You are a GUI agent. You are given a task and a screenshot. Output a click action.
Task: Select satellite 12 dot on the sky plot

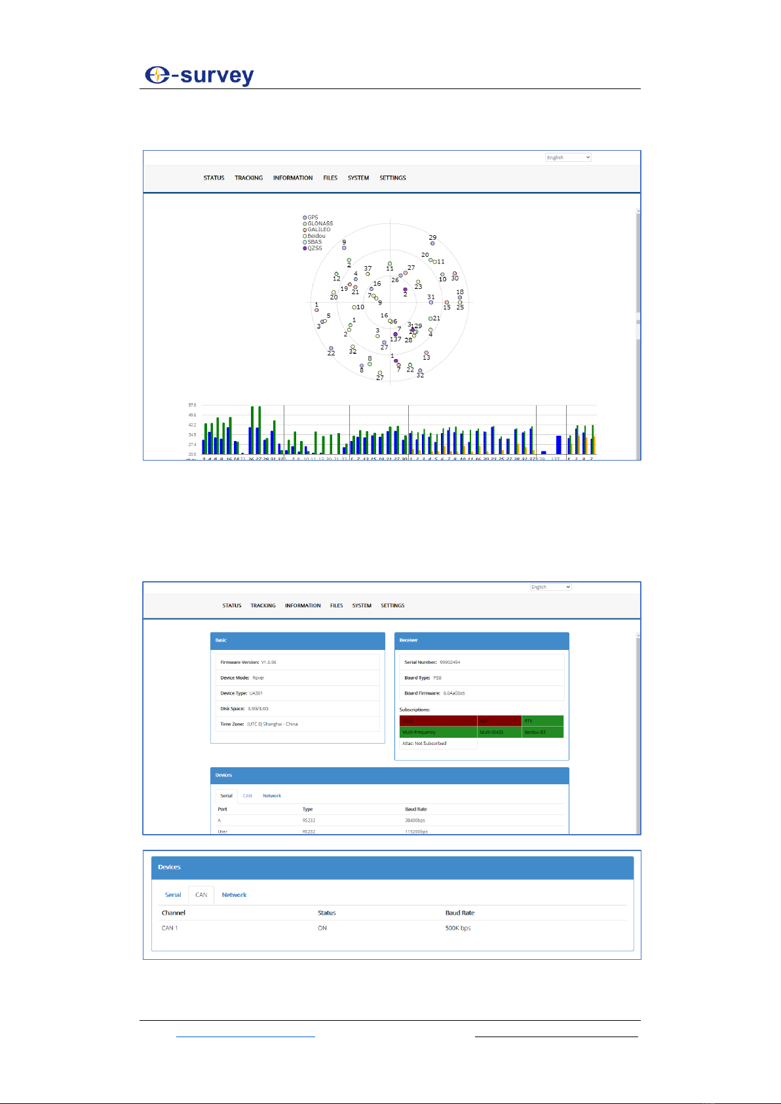point(337,274)
